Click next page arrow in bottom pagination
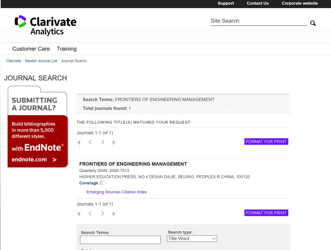The height and width of the screenshot is (250, 331). tap(102, 214)
